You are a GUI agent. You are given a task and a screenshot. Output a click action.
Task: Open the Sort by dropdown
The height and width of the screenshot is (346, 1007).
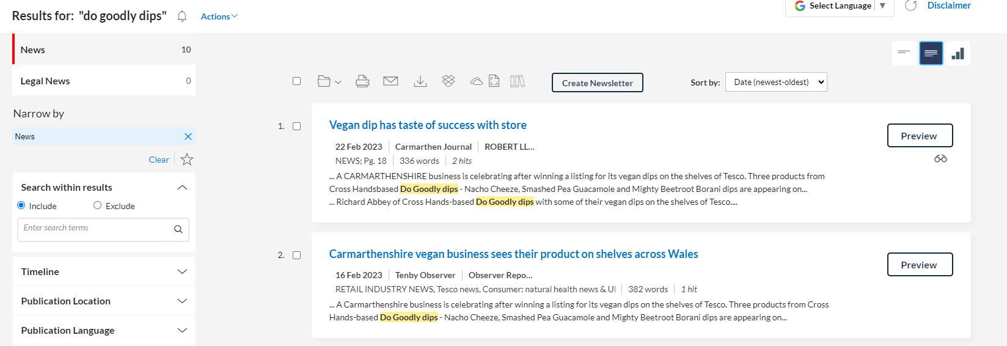coord(775,82)
